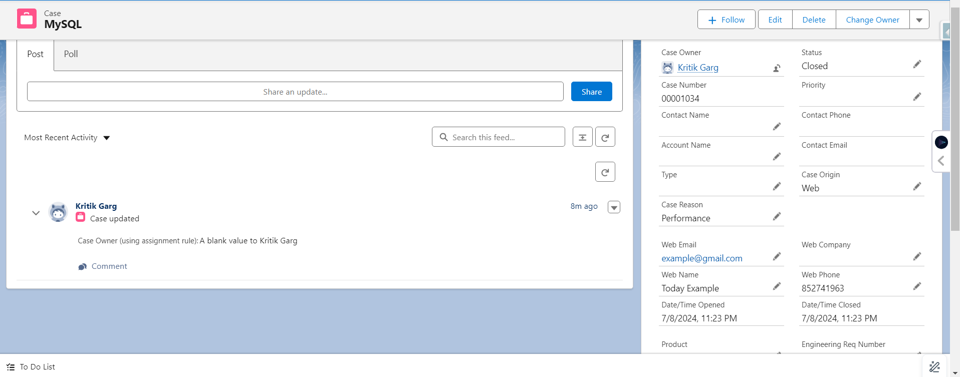
Task: Click the blue Share button
Action: tap(591, 92)
